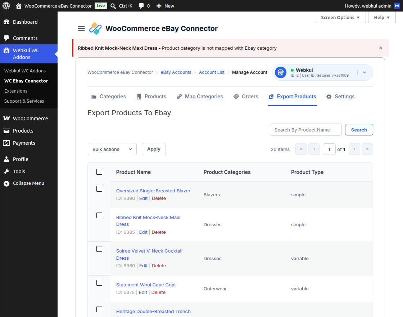
Task: Click Delete for product ID 6385
Action: tap(159, 232)
